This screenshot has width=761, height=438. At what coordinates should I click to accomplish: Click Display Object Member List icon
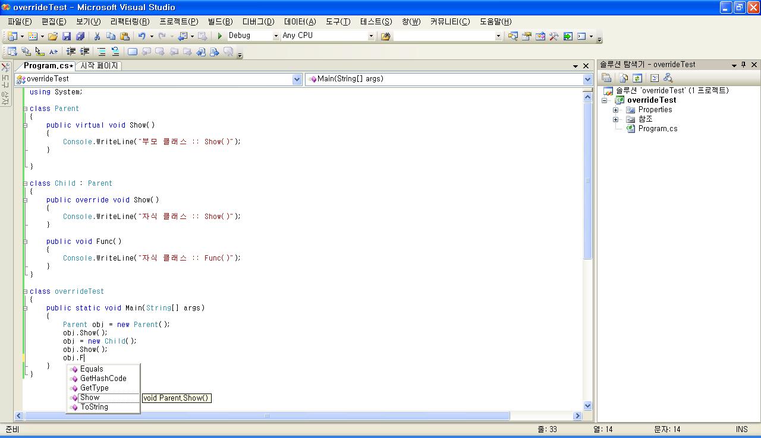tap(12, 52)
